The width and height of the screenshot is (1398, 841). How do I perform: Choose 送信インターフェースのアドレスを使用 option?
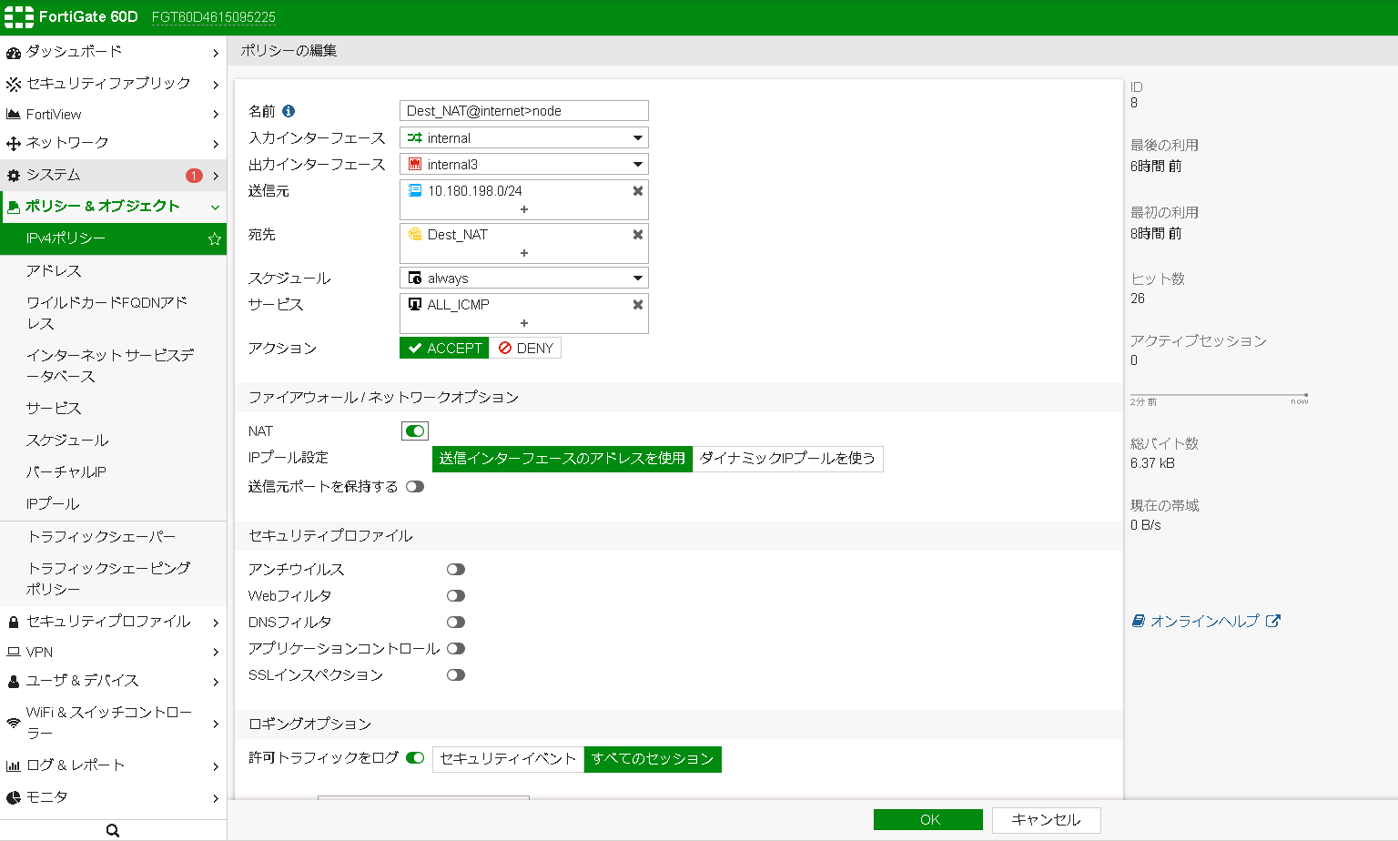point(562,459)
